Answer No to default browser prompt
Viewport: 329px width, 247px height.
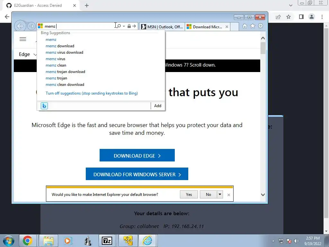click(208, 195)
